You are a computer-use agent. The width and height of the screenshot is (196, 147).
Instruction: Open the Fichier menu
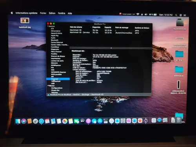[43, 13]
